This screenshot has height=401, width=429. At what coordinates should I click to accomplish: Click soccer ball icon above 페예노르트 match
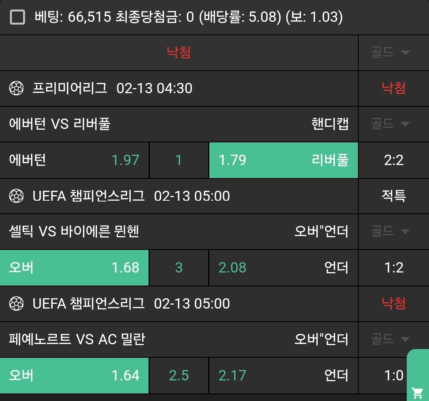pyautogui.click(x=16, y=304)
